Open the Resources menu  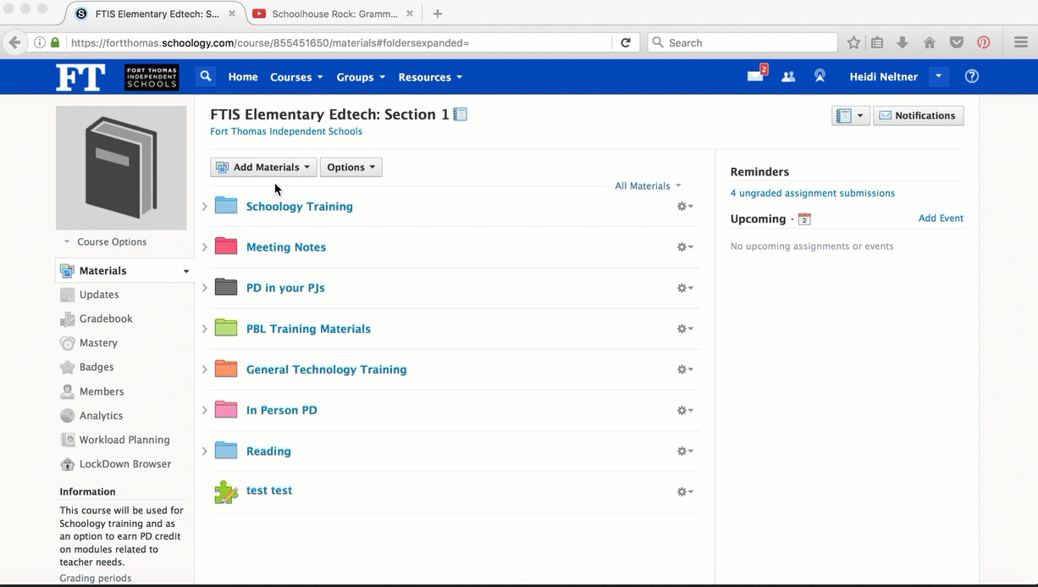coord(430,77)
